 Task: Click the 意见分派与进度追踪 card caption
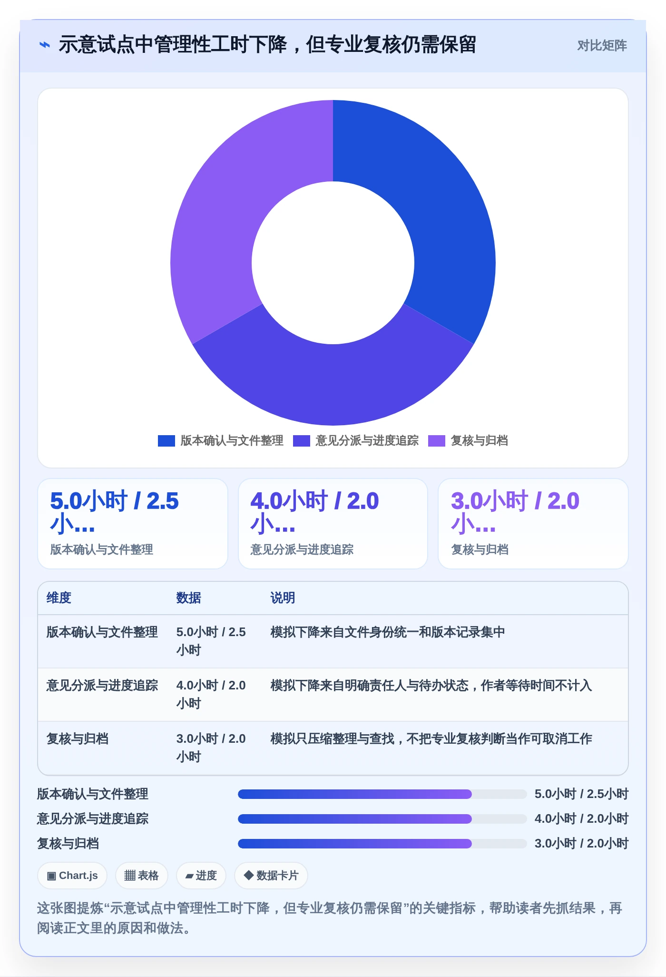(302, 549)
